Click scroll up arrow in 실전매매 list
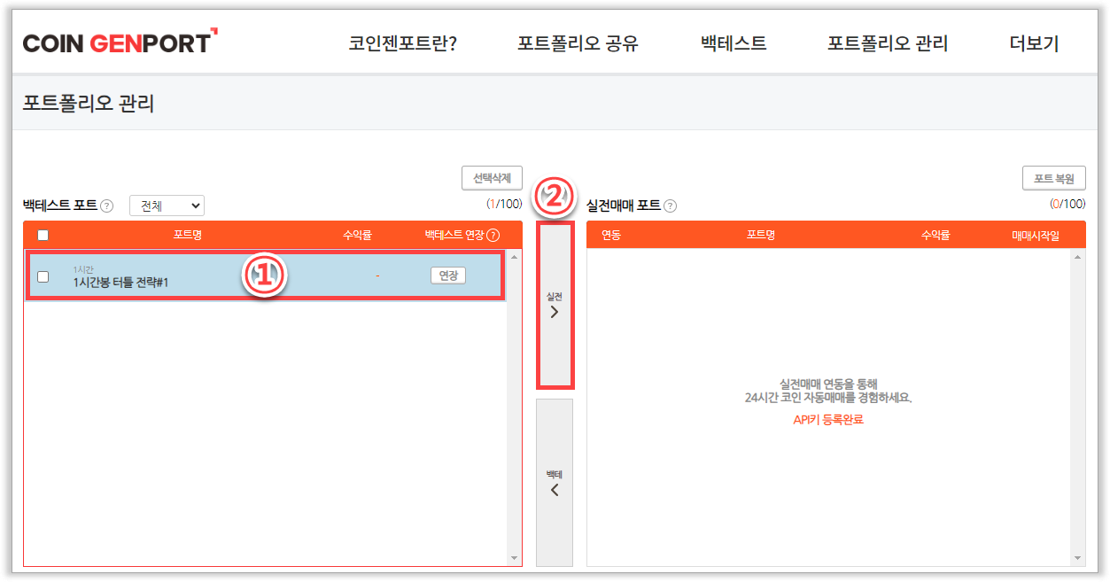The image size is (1110, 582). [x=1077, y=258]
